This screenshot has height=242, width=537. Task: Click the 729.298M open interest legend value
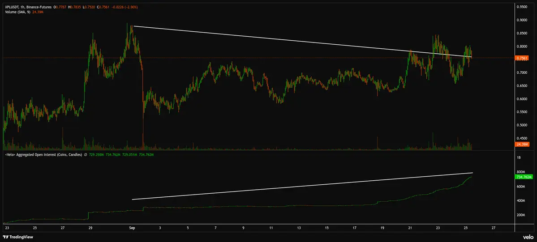coord(96,155)
